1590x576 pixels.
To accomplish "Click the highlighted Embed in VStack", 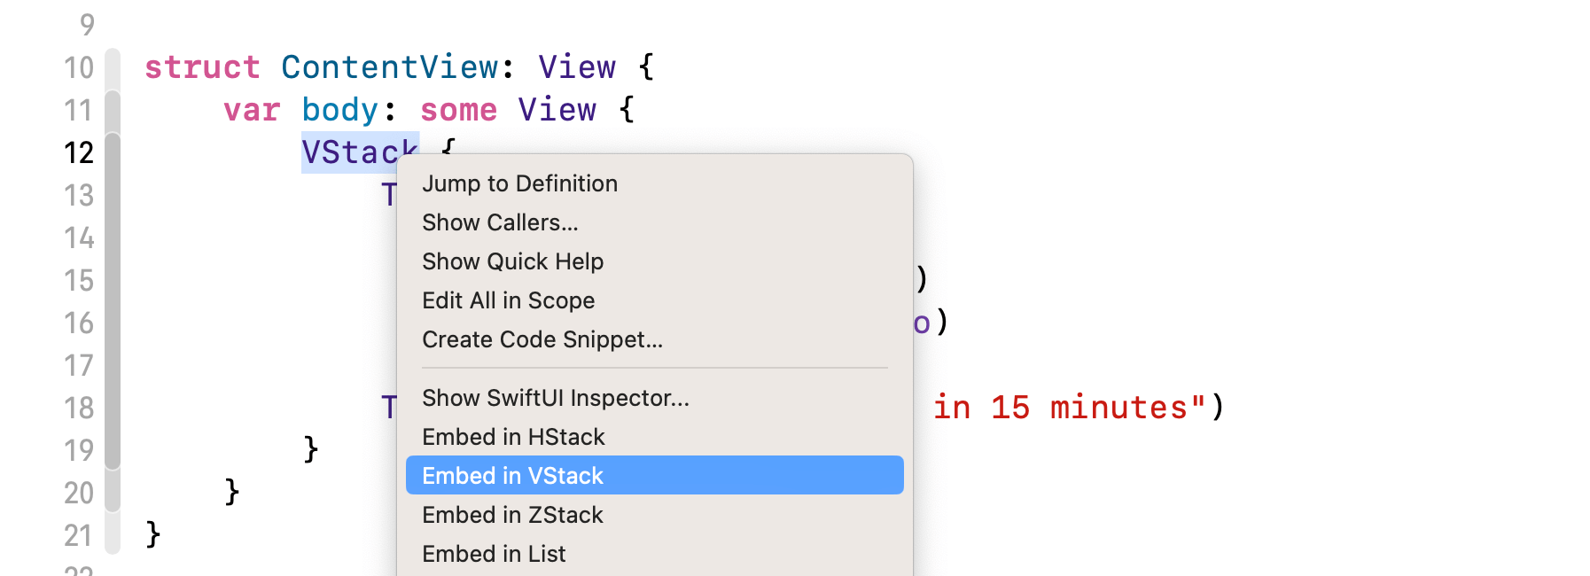I will click(512, 476).
